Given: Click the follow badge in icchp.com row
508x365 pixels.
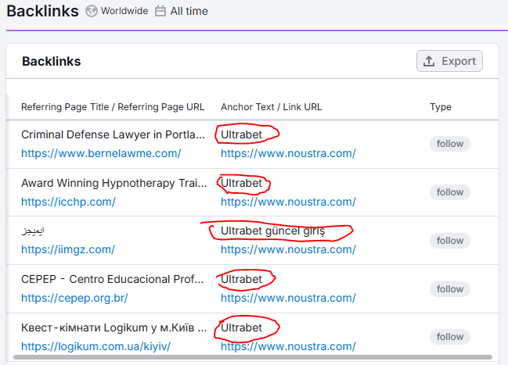Looking at the screenshot, I should click(450, 192).
